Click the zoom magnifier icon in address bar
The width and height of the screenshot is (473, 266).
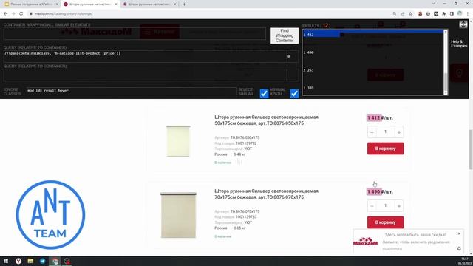click(394, 13)
